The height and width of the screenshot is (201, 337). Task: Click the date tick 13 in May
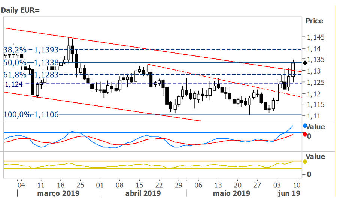218,185
